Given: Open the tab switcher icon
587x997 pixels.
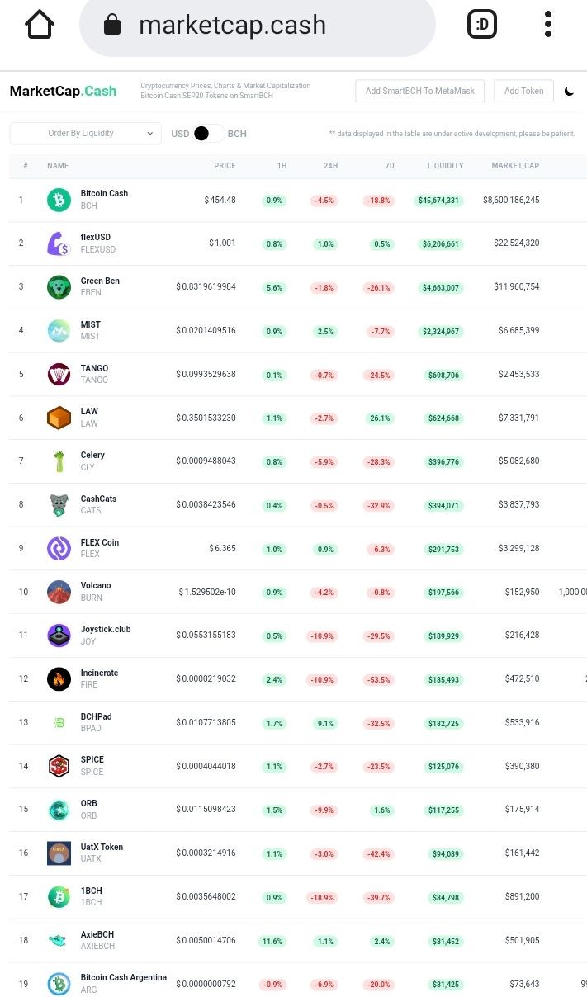Looking at the screenshot, I should click(x=482, y=25).
